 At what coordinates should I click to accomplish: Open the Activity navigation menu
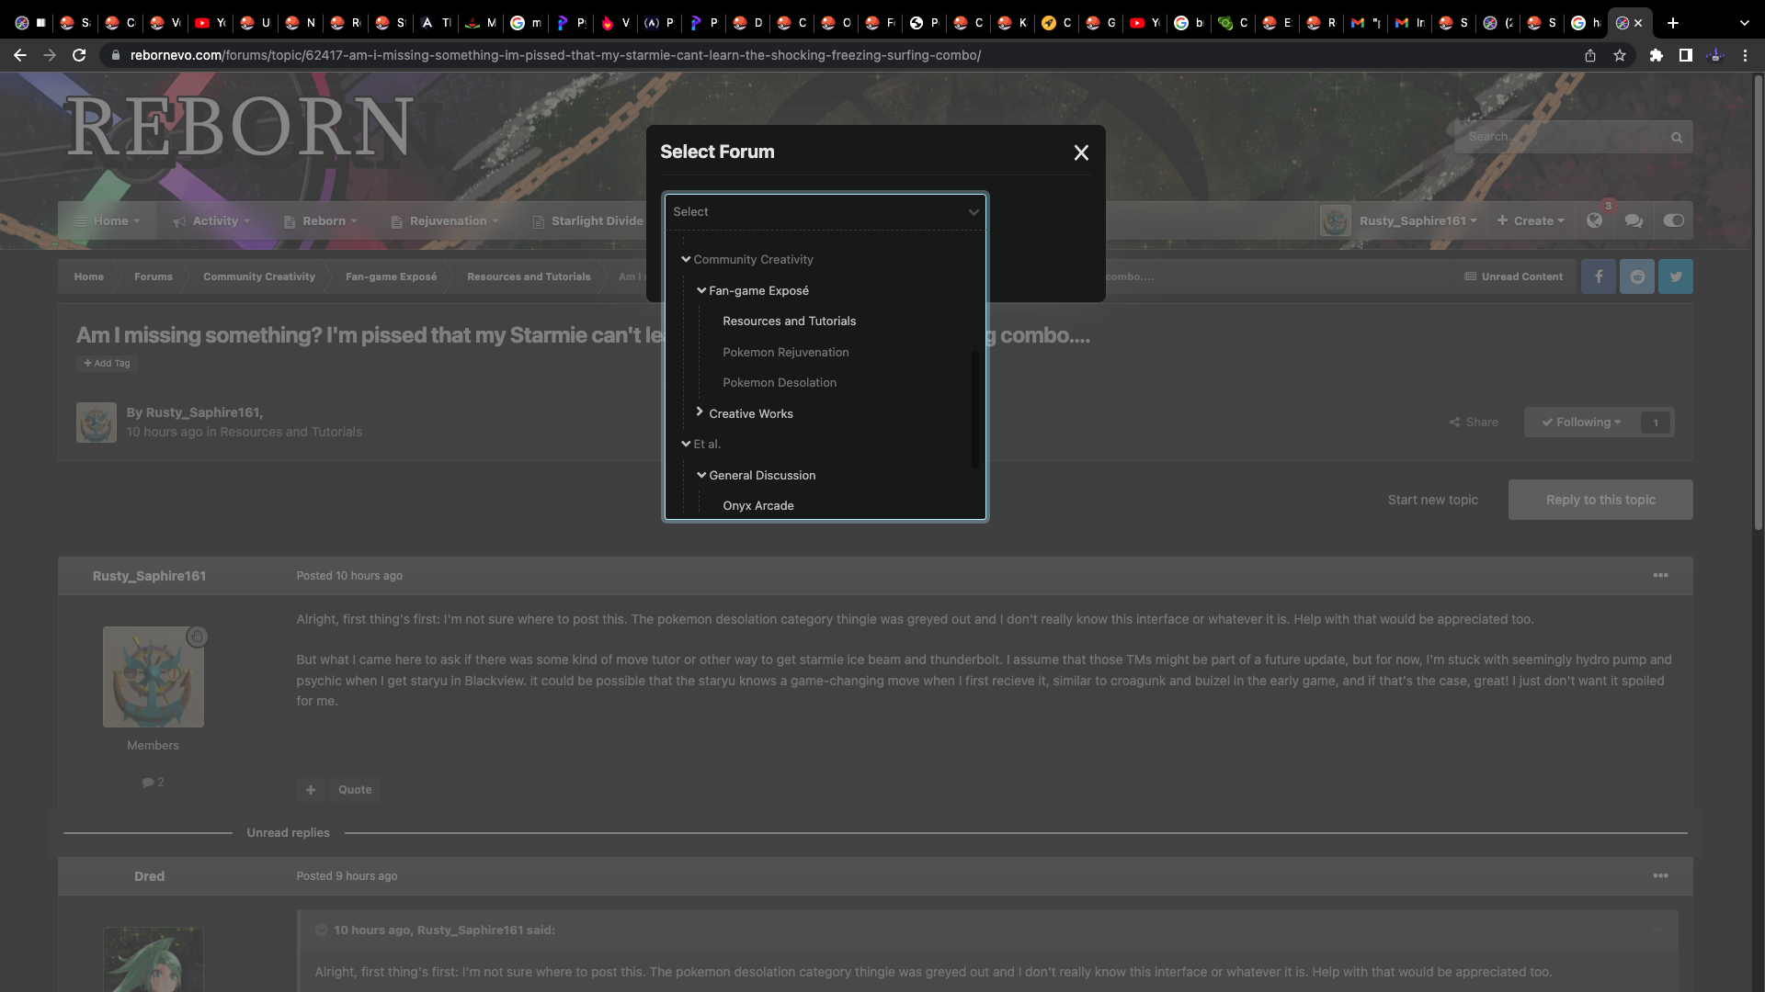pos(211,221)
